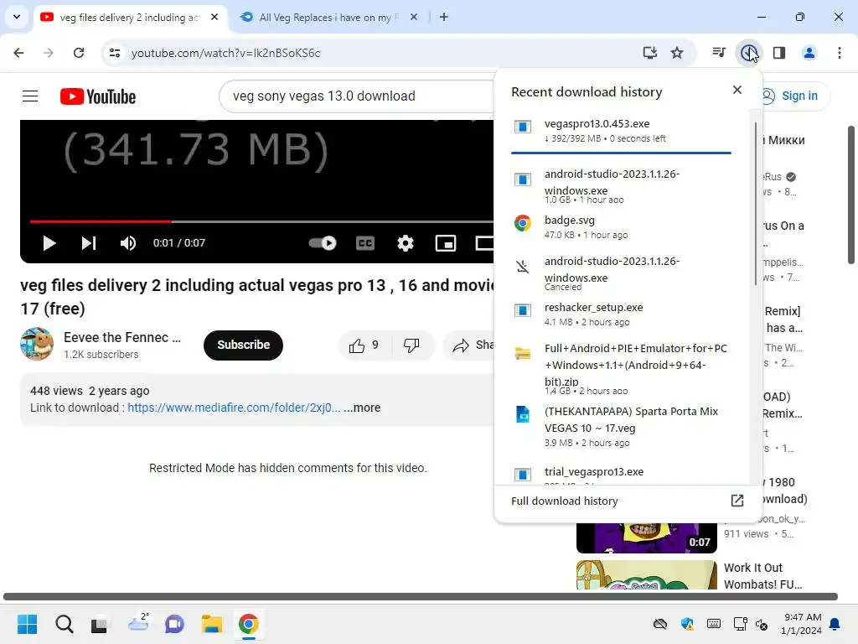The height and width of the screenshot is (644, 858).
Task: Open the Chrome profile avatar
Action: click(x=809, y=53)
